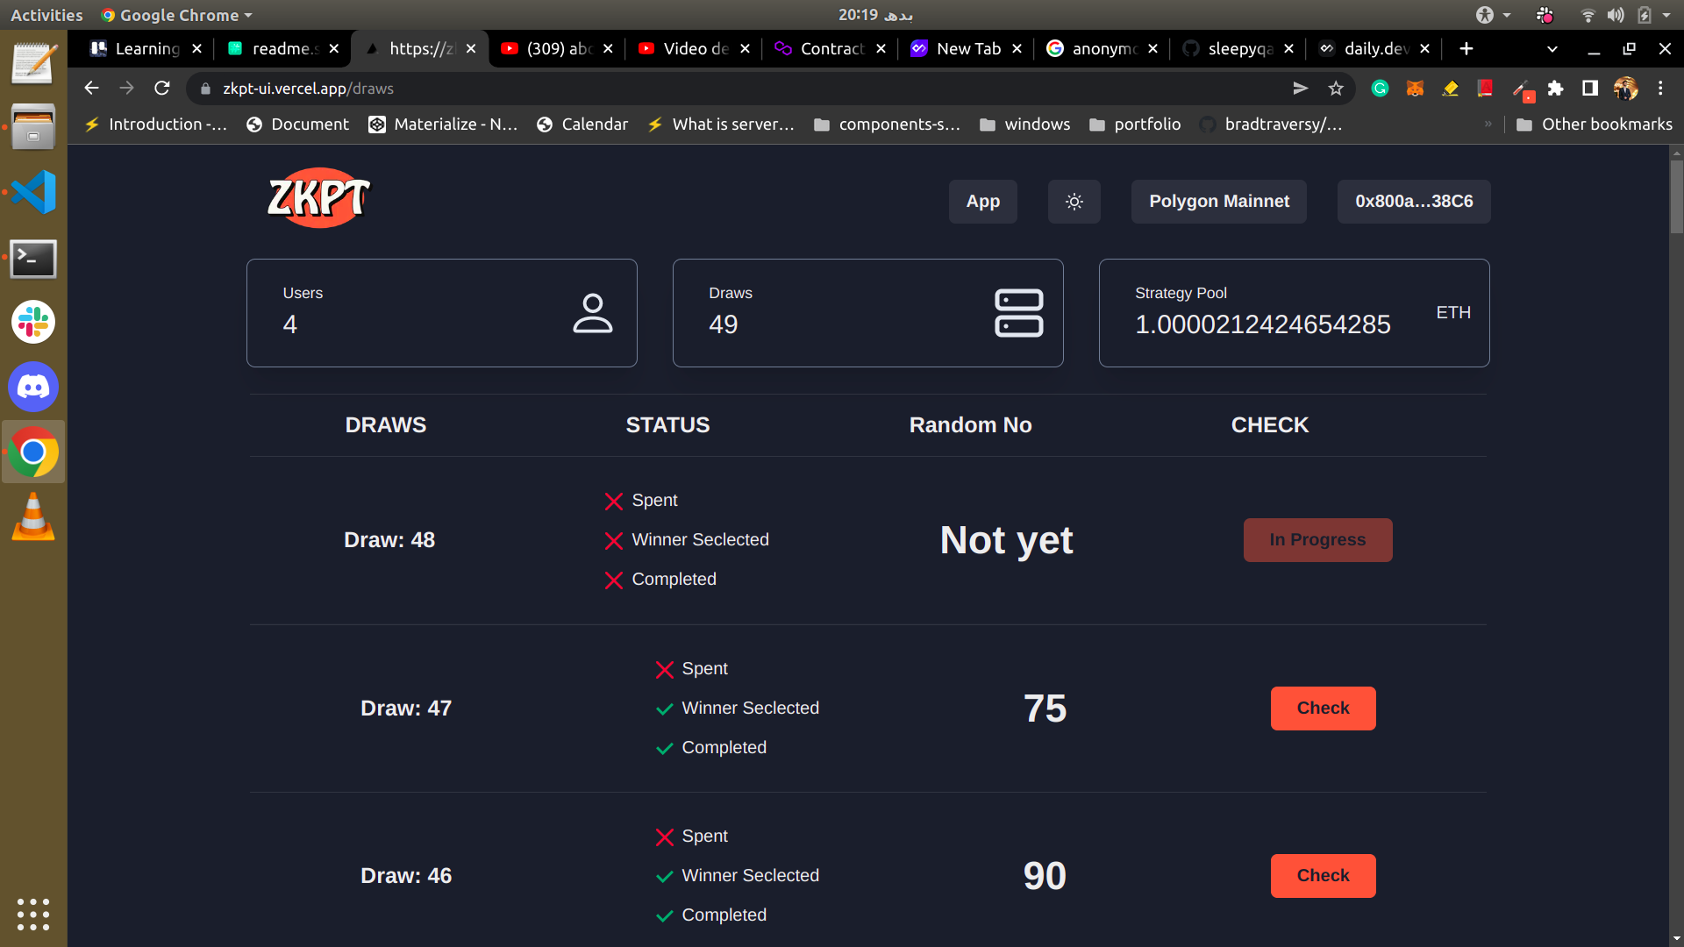The height and width of the screenshot is (947, 1684).
Task: Expand the Other bookmarks folder
Action: click(x=1595, y=124)
